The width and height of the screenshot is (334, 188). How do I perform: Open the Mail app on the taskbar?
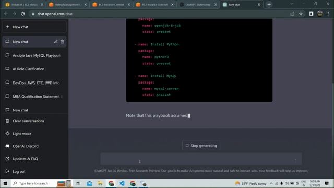click(89, 183)
